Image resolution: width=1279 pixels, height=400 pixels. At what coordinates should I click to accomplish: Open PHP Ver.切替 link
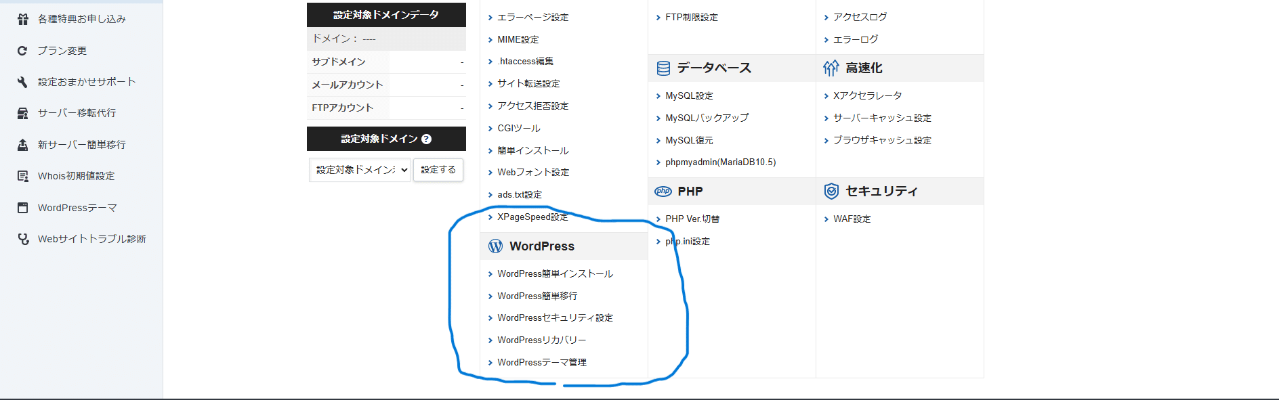coord(692,219)
